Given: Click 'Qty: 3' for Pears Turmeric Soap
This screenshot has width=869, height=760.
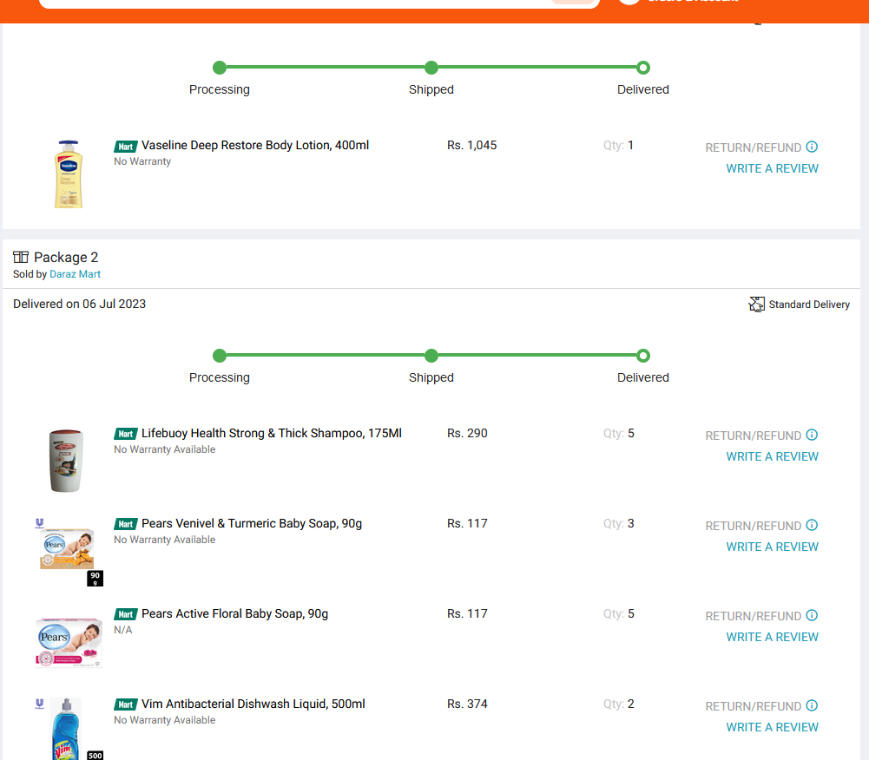Looking at the screenshot, I should click(x=618, y=523).
